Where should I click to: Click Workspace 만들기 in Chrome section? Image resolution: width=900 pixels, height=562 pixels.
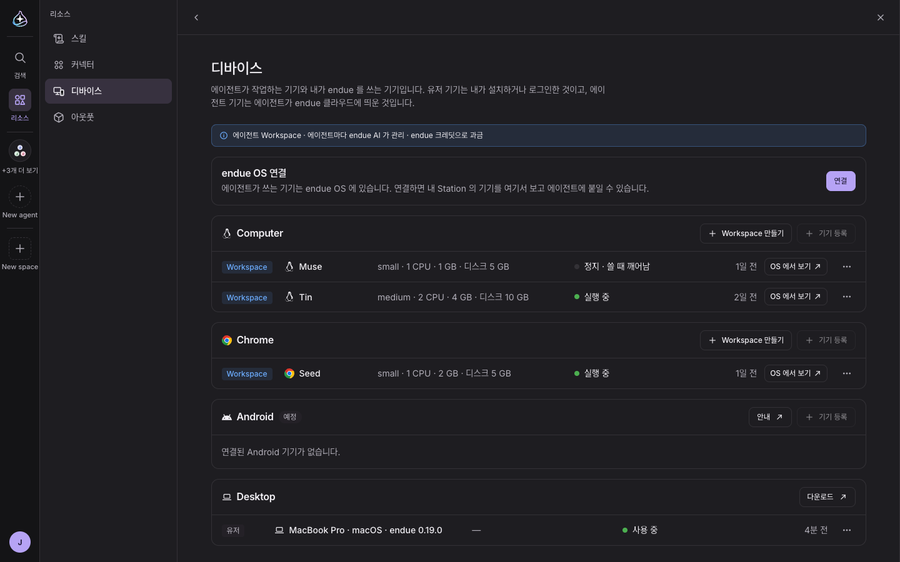[746, 340]
